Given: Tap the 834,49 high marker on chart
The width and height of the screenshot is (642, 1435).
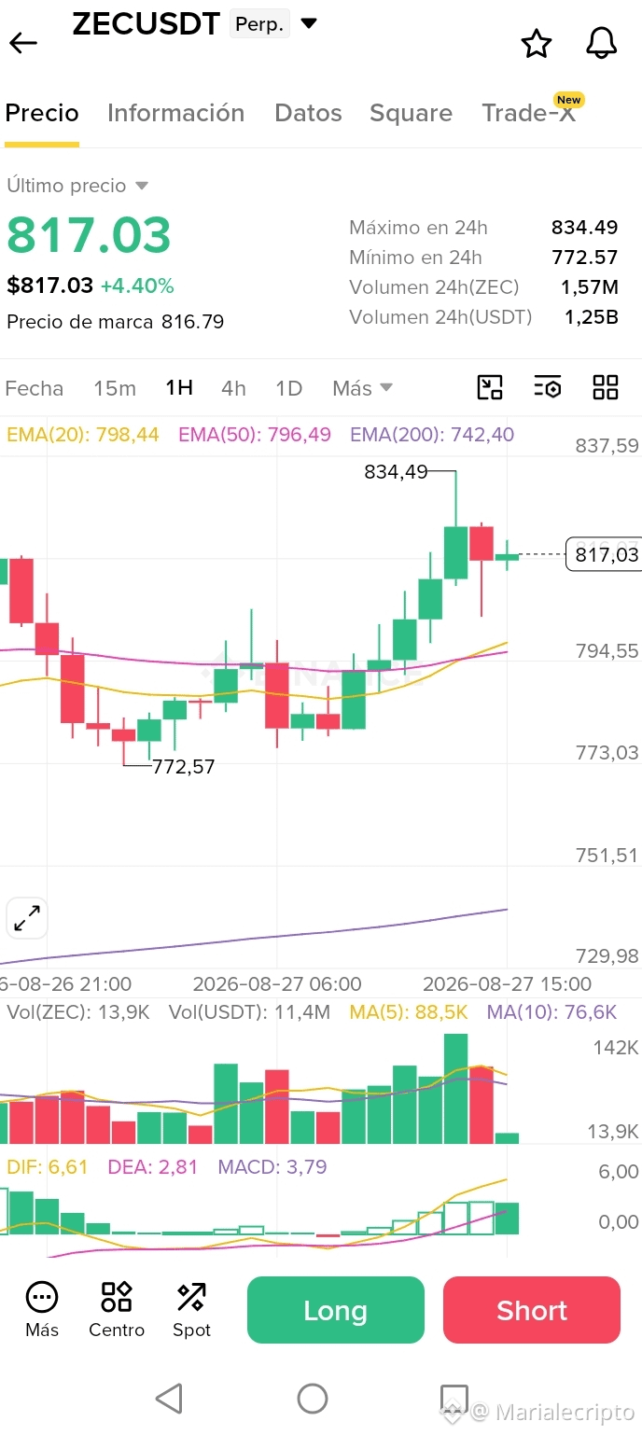Looking at the screenshot, I should [396, 472].
